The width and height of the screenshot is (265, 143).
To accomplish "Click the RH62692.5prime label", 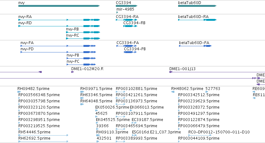I will tap(34, 138).
